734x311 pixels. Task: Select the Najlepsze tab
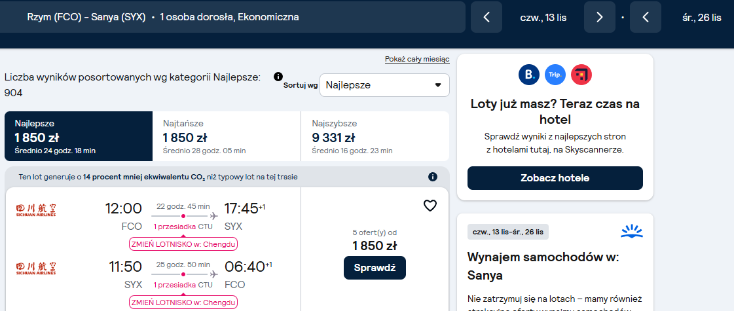point(79,136)
